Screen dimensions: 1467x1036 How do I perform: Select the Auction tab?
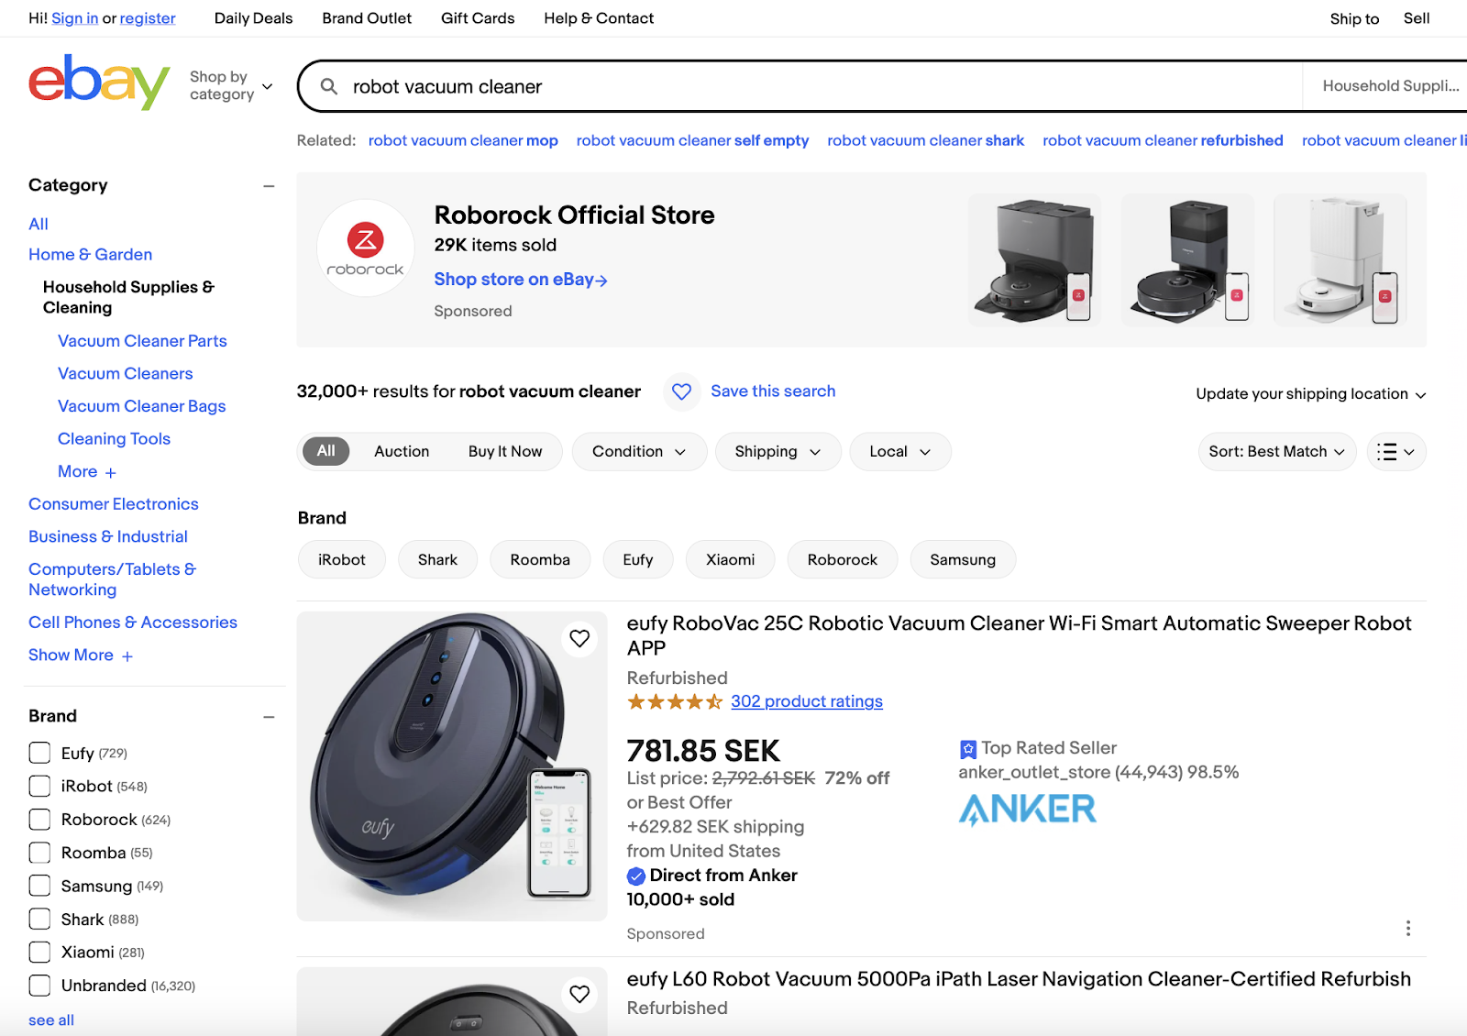pyautogui.click(x=402, y=451)
